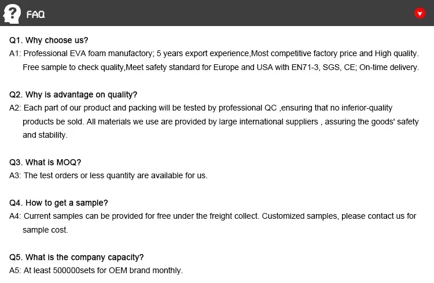Click the line mentioning large international suppliers
This screenshot has height=283, width=434.
coord(220,122)
